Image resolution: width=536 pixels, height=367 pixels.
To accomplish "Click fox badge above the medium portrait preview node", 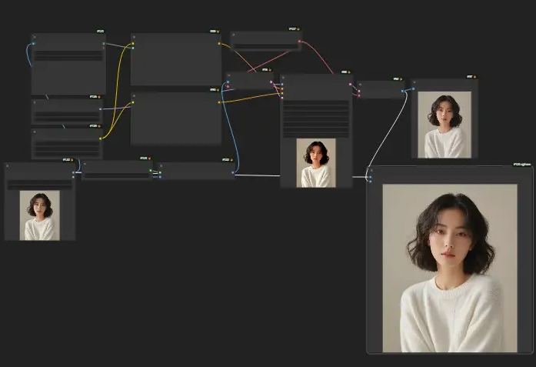I will pos(474,77).
